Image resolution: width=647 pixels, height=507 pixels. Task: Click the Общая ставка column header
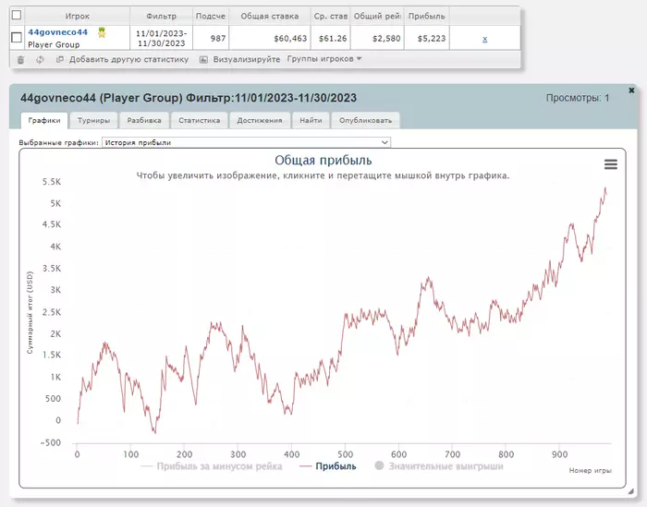tap(270, 16)
